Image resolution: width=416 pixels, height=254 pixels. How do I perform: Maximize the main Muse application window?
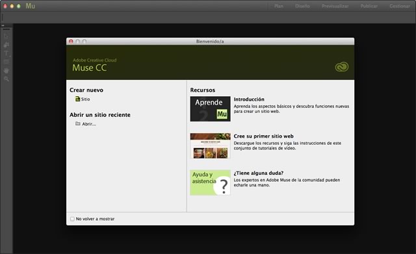click(x=19, y=6)
